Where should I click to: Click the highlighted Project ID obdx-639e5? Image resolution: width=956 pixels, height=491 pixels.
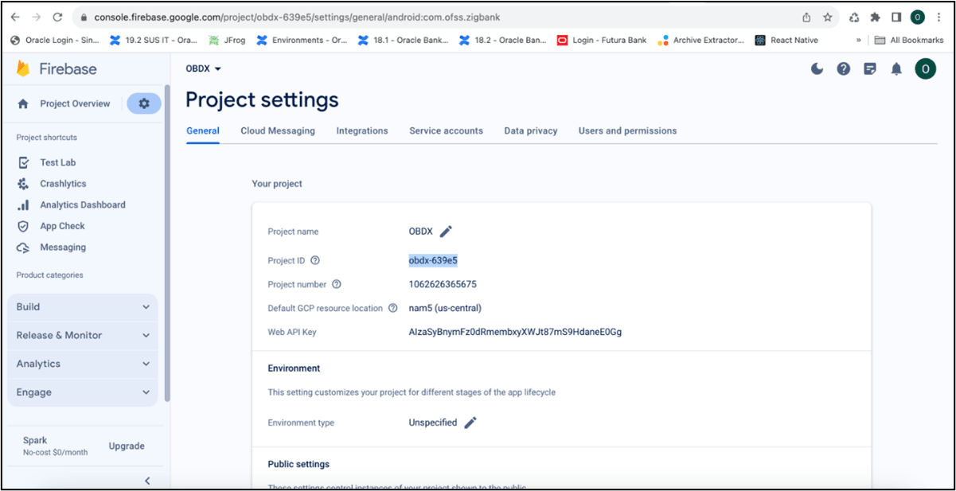[x=433, y=260]
